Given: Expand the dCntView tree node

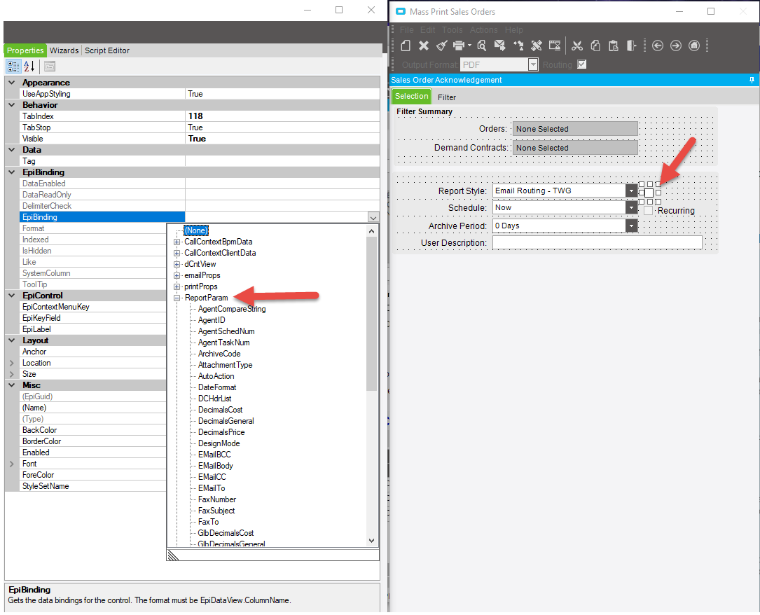Looking at the screenshot, I should click(177, 264).
